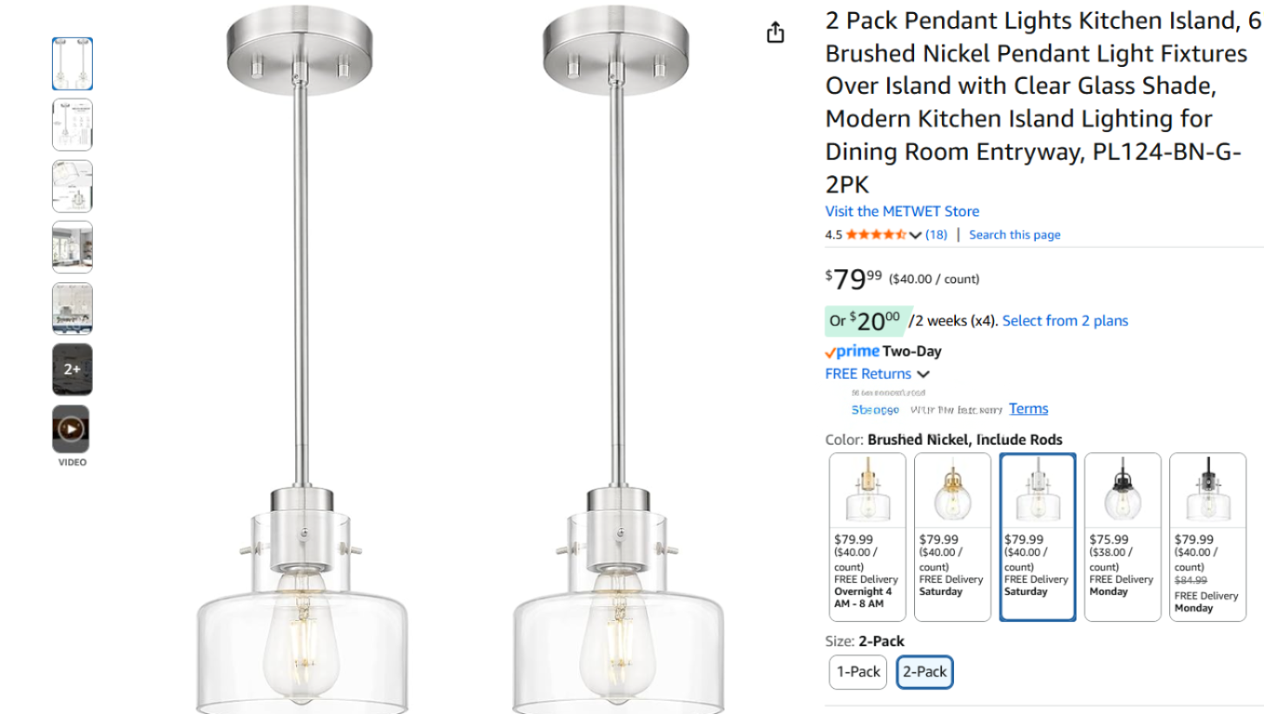The width and height of the screenshot is (1264, 714).
Task: Open Select from 2 plans options
Action: pos(1064,321)
